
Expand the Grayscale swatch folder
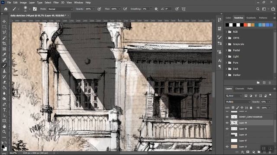[x=226, y=44]
